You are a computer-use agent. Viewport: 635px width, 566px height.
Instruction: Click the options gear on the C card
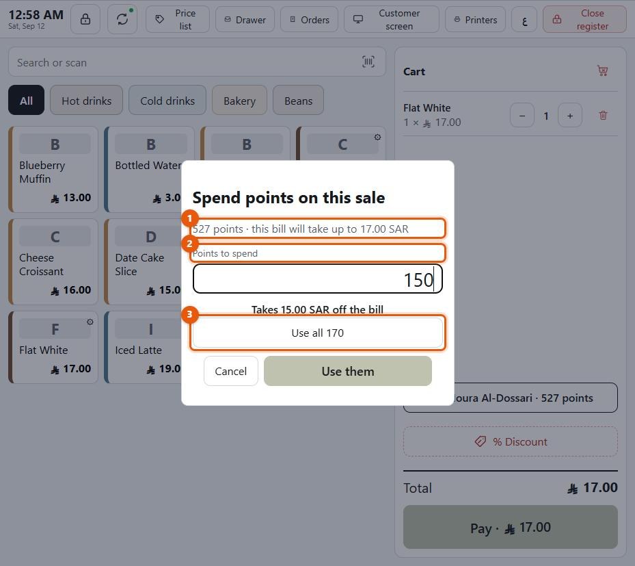377,137
